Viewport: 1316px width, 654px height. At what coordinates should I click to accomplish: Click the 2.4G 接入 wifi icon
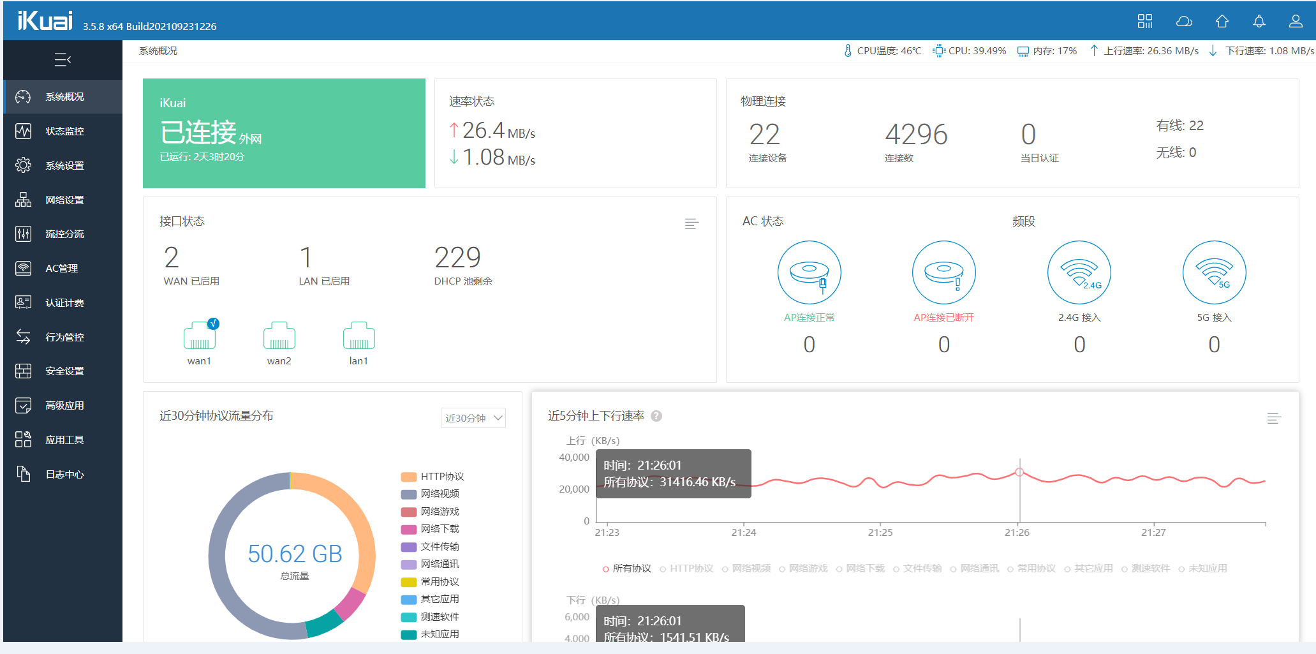click(1079, 272)
